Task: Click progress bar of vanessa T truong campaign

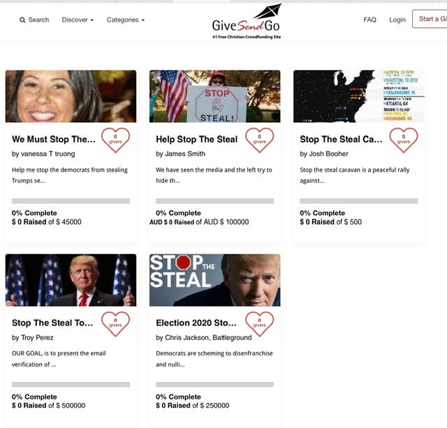Action: point(71,201)
